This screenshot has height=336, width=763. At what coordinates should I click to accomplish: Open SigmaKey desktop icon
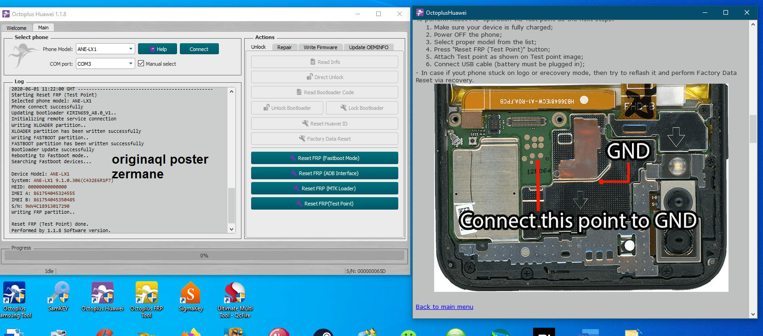pyautogui.click(x=191, y=296)
